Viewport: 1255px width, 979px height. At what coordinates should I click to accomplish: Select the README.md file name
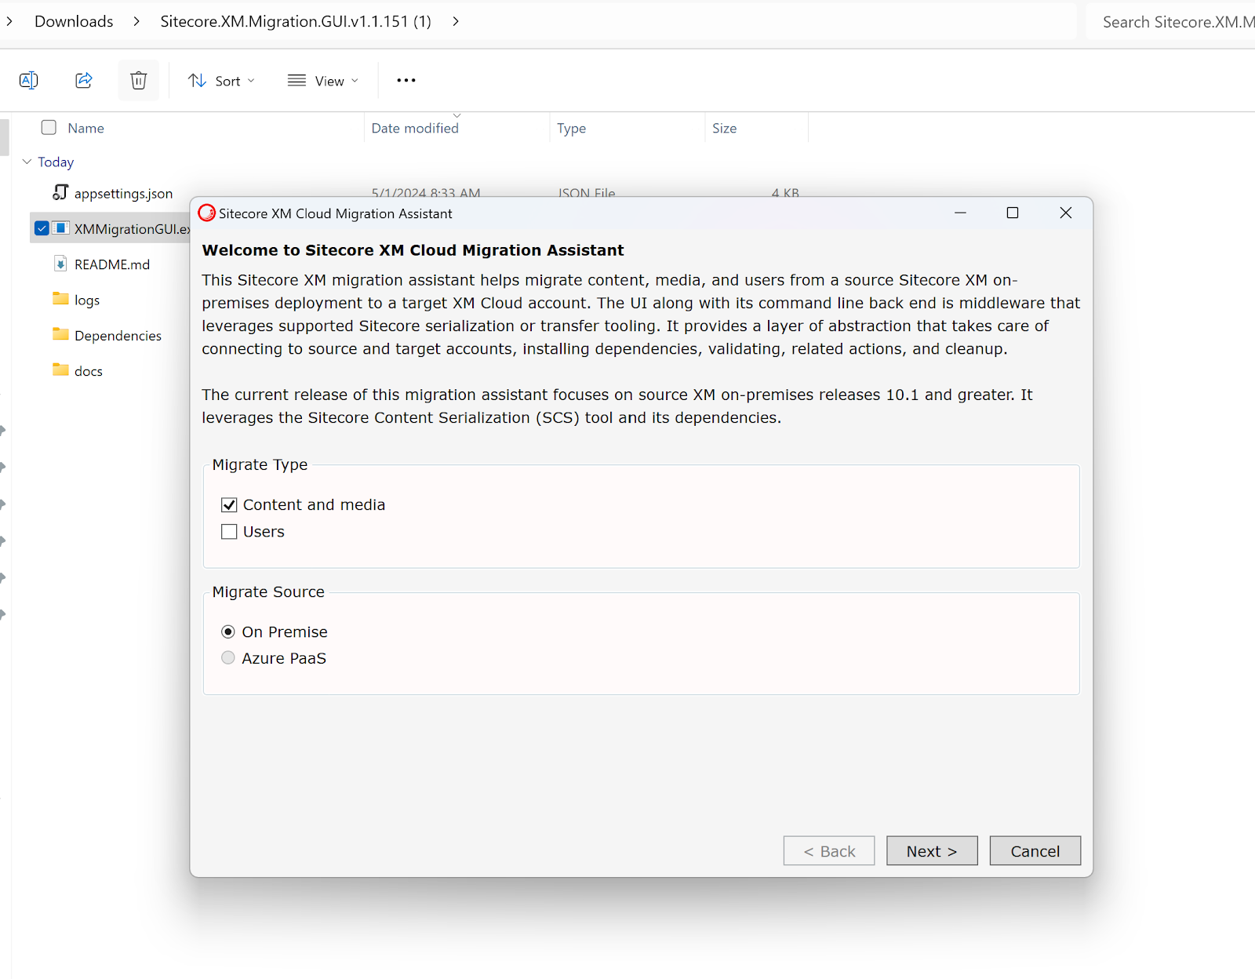(112, 264)
